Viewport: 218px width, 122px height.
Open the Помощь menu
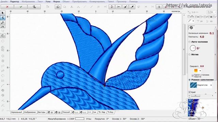pos(133,1)
